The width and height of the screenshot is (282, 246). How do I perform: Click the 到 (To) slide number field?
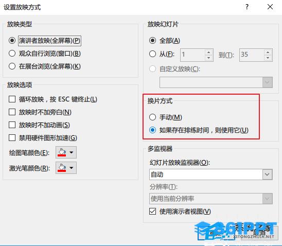[252, 55]
